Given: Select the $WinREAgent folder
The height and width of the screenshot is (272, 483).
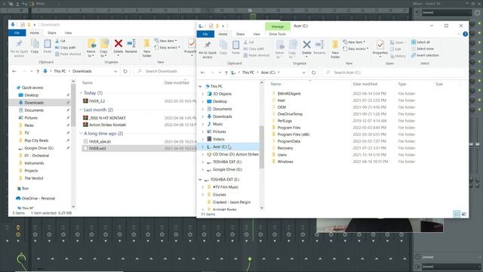Looking at the screenshot, I should tap(288, 94).
